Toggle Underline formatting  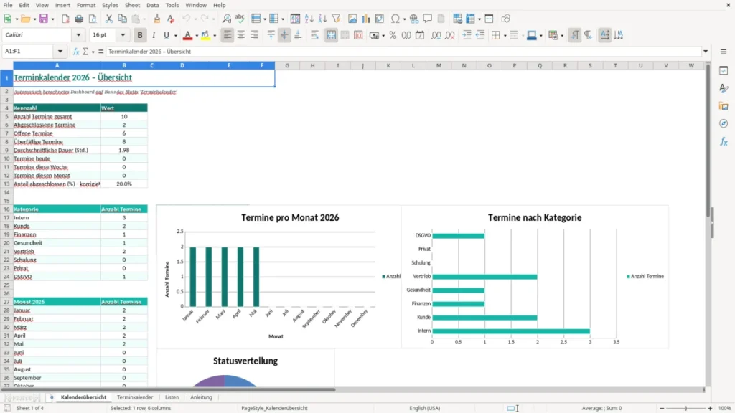coord(166,35)
